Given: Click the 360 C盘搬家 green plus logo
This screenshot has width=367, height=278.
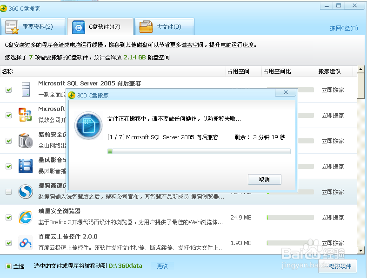Looking at the screenshot, I should coord(3,9).
